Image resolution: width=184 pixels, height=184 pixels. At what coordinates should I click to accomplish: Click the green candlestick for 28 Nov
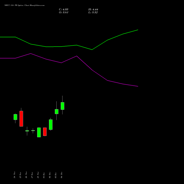(x=39, y=132)
